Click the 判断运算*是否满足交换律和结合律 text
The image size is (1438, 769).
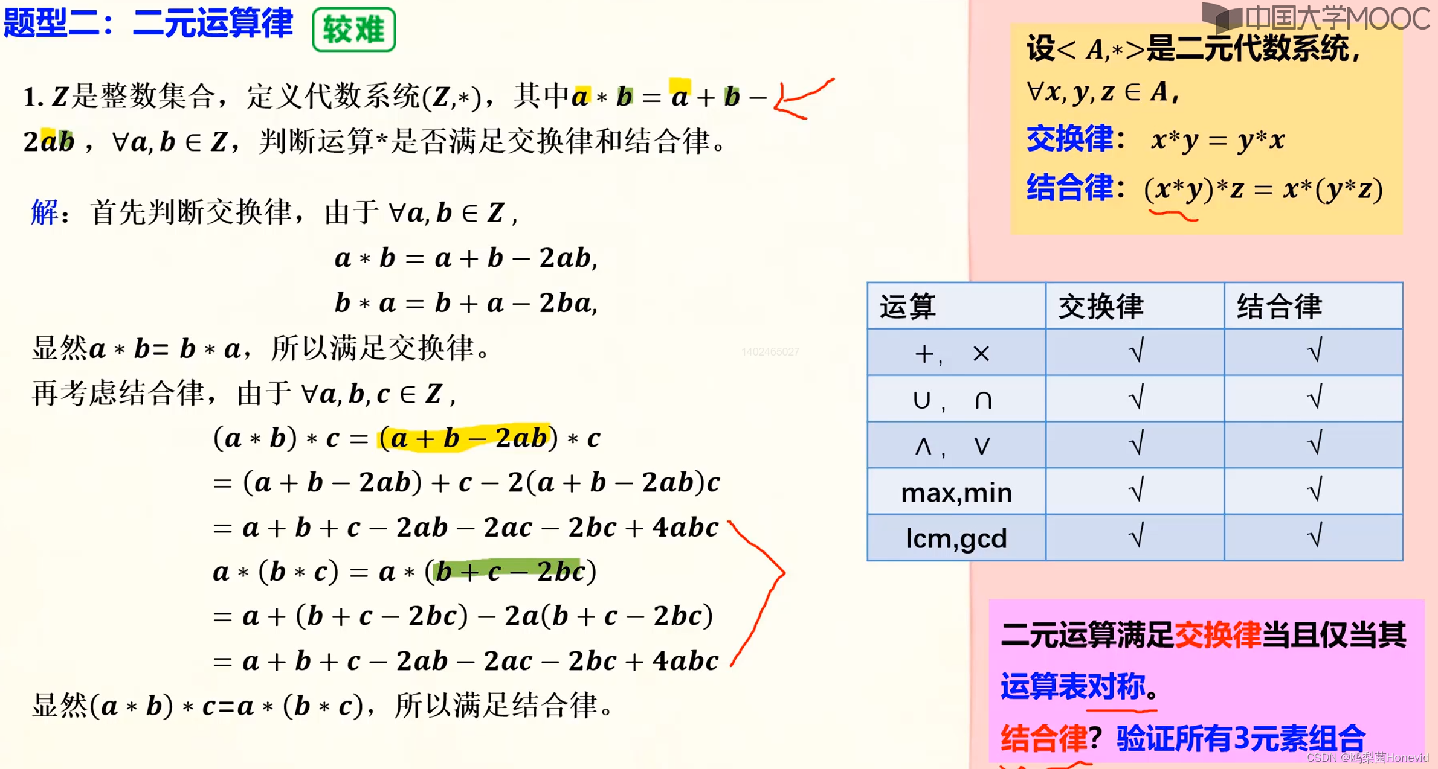(492, 141)
